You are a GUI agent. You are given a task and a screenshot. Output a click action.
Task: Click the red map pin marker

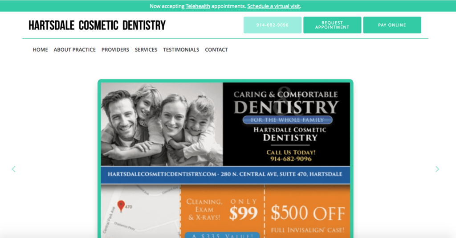(121, 206)
